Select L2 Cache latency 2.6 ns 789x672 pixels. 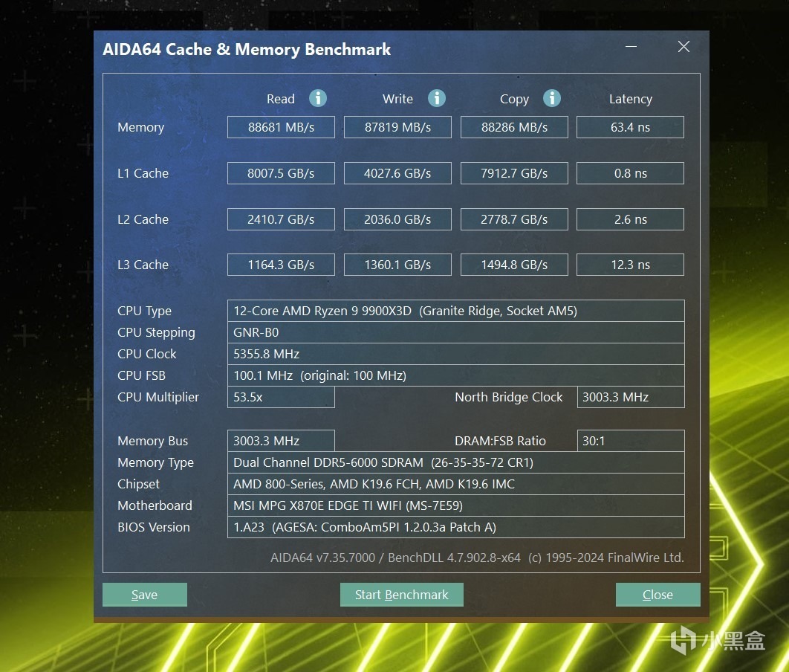630,219
